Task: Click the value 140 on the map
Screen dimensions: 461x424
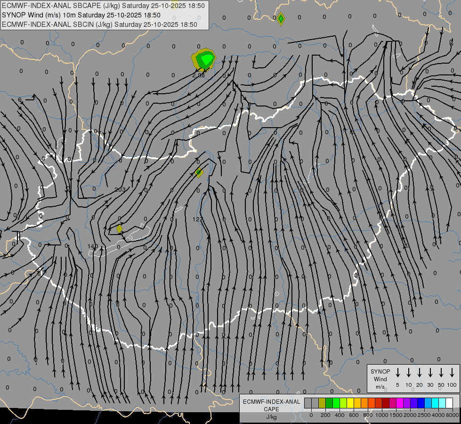Action: (x=93, y=246)
